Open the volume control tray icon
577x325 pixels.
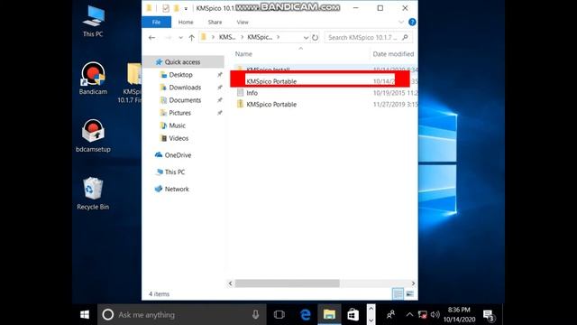(x=435, y=315)
